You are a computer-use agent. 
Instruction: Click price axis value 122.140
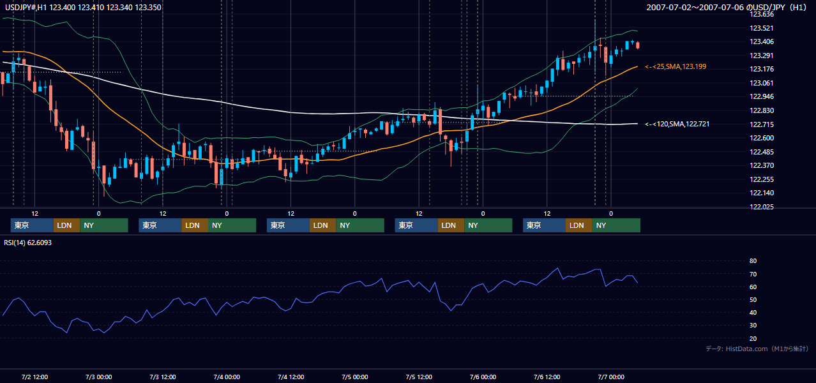coord(761,193)
